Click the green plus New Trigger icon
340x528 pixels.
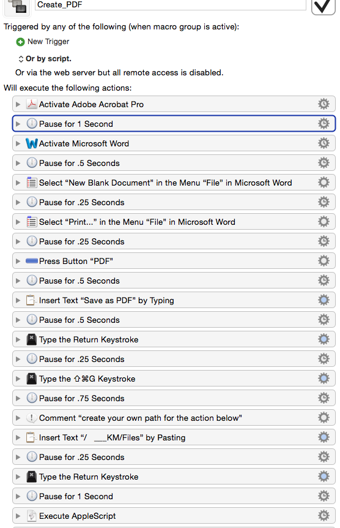coord(21,42)
